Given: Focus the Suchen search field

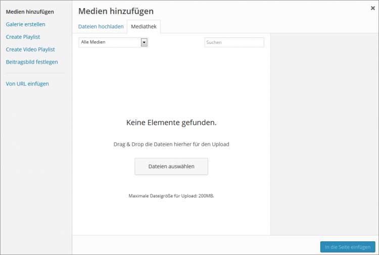Looking at the screenshot, I should pyautogui.click(x=234, y=42).
